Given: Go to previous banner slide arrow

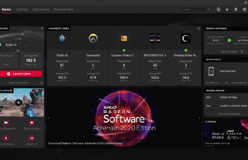Looking at the screenshot, I should click(x=49, y=118).
